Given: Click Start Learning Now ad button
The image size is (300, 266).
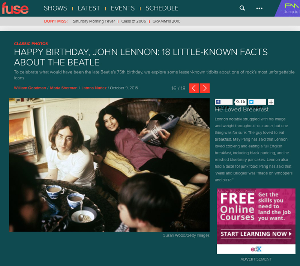Looking at the screenshot, I should click(256, 234).
